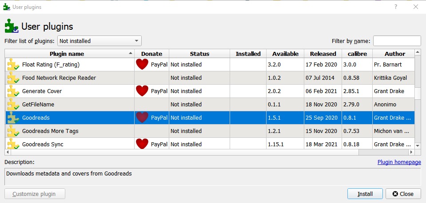The image size is (426, 203).
Task: Click the donate heart for Generate Cover
Action: click(x=142, y=91)
